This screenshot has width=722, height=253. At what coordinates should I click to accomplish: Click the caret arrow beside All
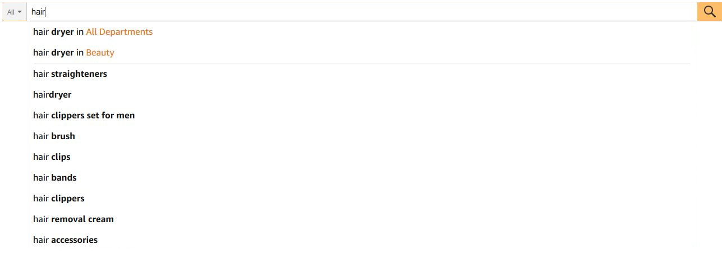point(20,12)
